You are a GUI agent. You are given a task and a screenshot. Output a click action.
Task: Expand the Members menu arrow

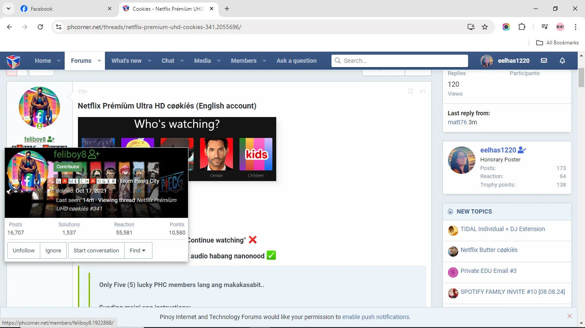264,61
